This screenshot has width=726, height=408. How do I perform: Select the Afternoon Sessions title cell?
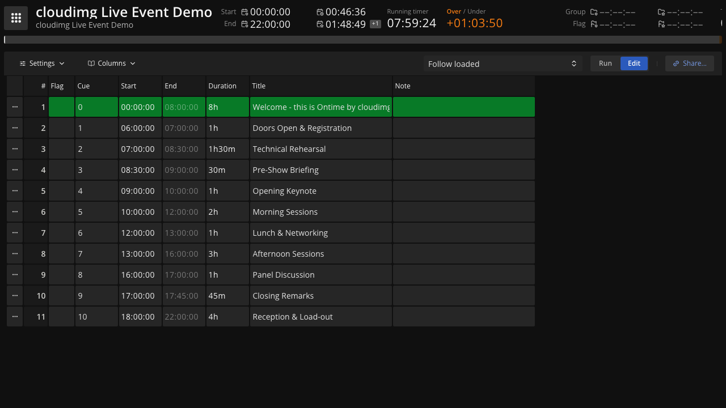[321, 254]
